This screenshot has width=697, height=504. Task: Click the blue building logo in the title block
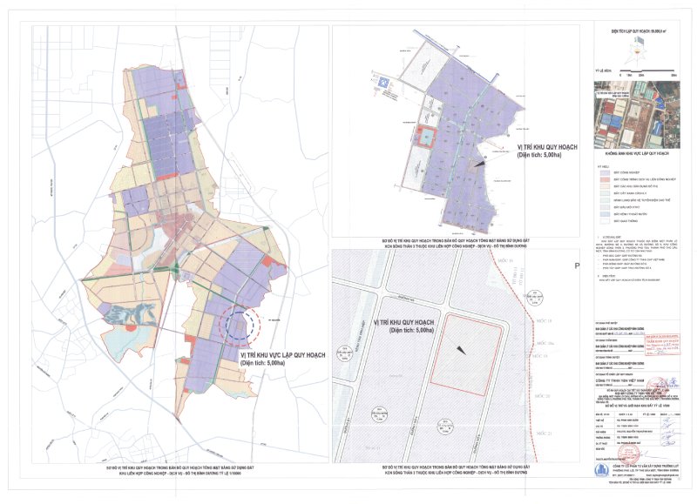(600, 469)
